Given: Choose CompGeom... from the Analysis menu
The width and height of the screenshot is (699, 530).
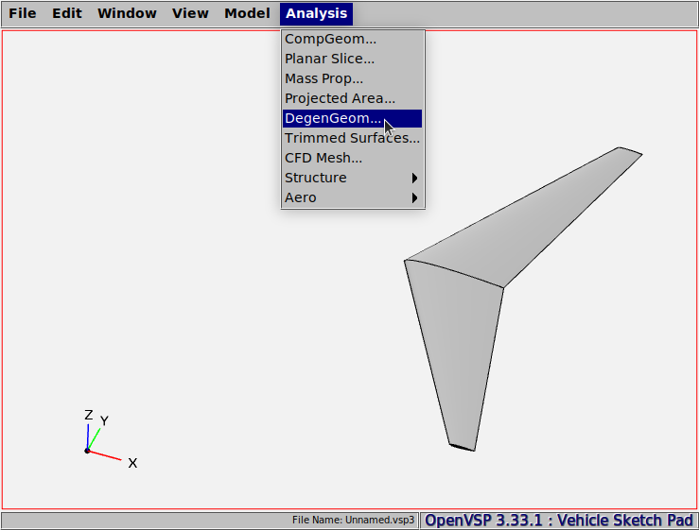Looking at the screenshot, I should (x=352, y=39).
